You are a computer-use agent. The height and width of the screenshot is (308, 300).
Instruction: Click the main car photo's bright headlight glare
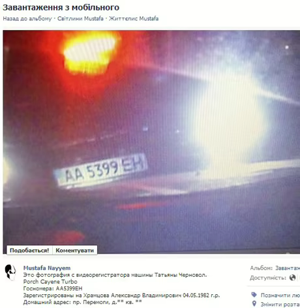pyautogui.click(x=228, y=122)
